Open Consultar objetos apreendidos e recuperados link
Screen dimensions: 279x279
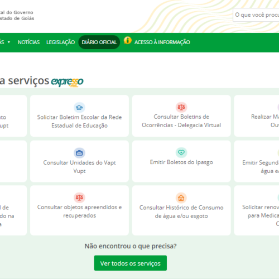[x=79, y=210]
